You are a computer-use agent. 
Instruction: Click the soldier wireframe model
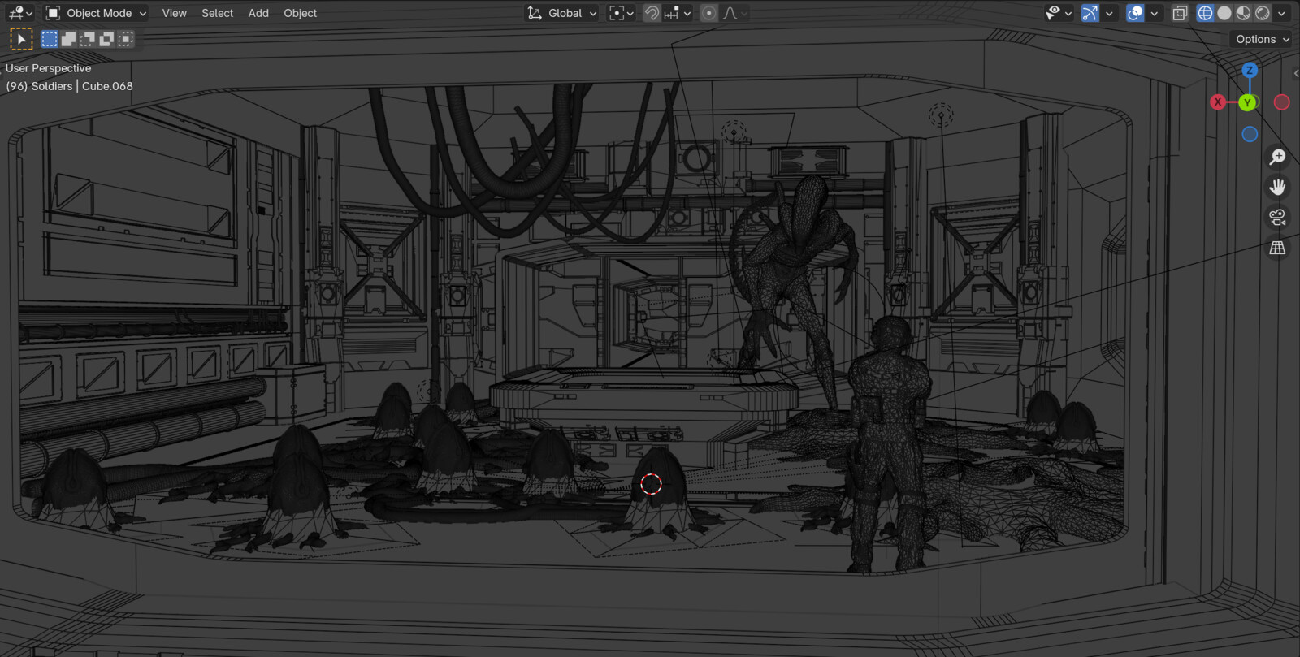(888, 445)
